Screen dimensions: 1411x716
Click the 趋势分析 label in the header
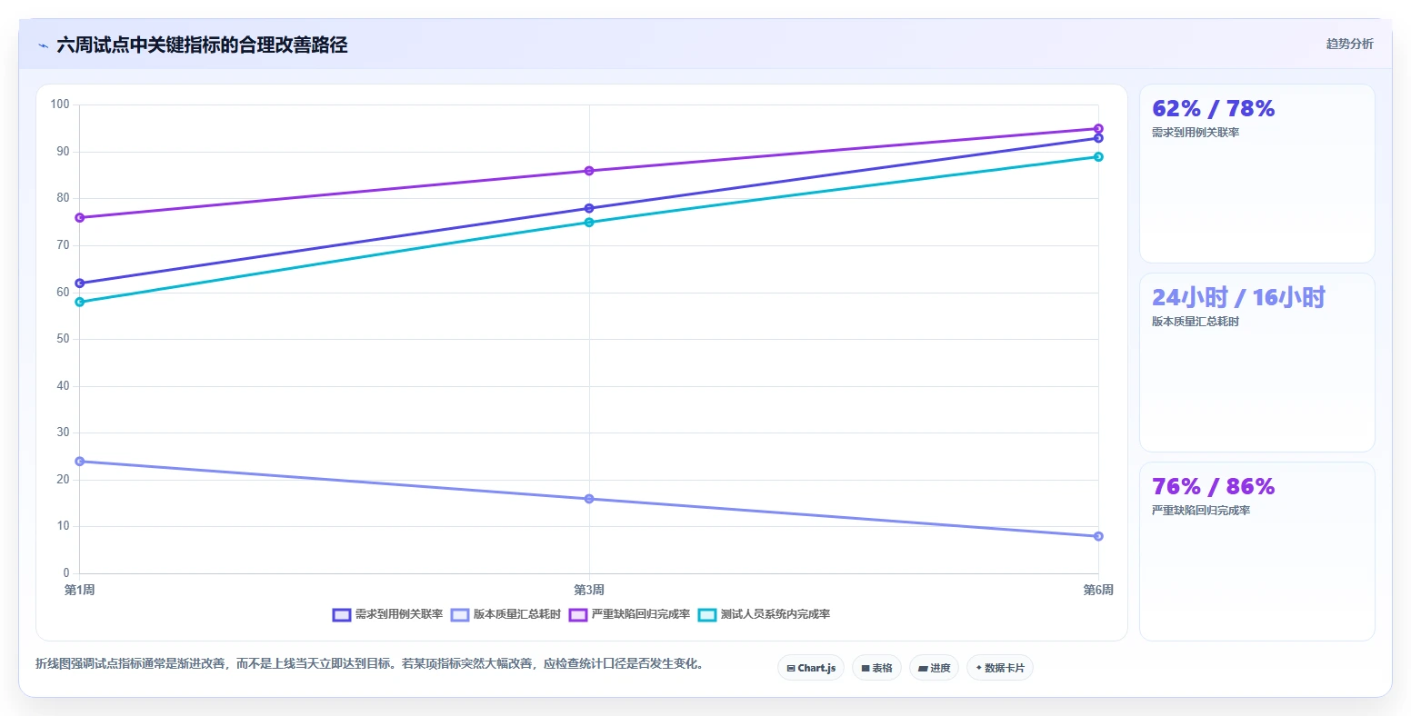coord(1349,45)
